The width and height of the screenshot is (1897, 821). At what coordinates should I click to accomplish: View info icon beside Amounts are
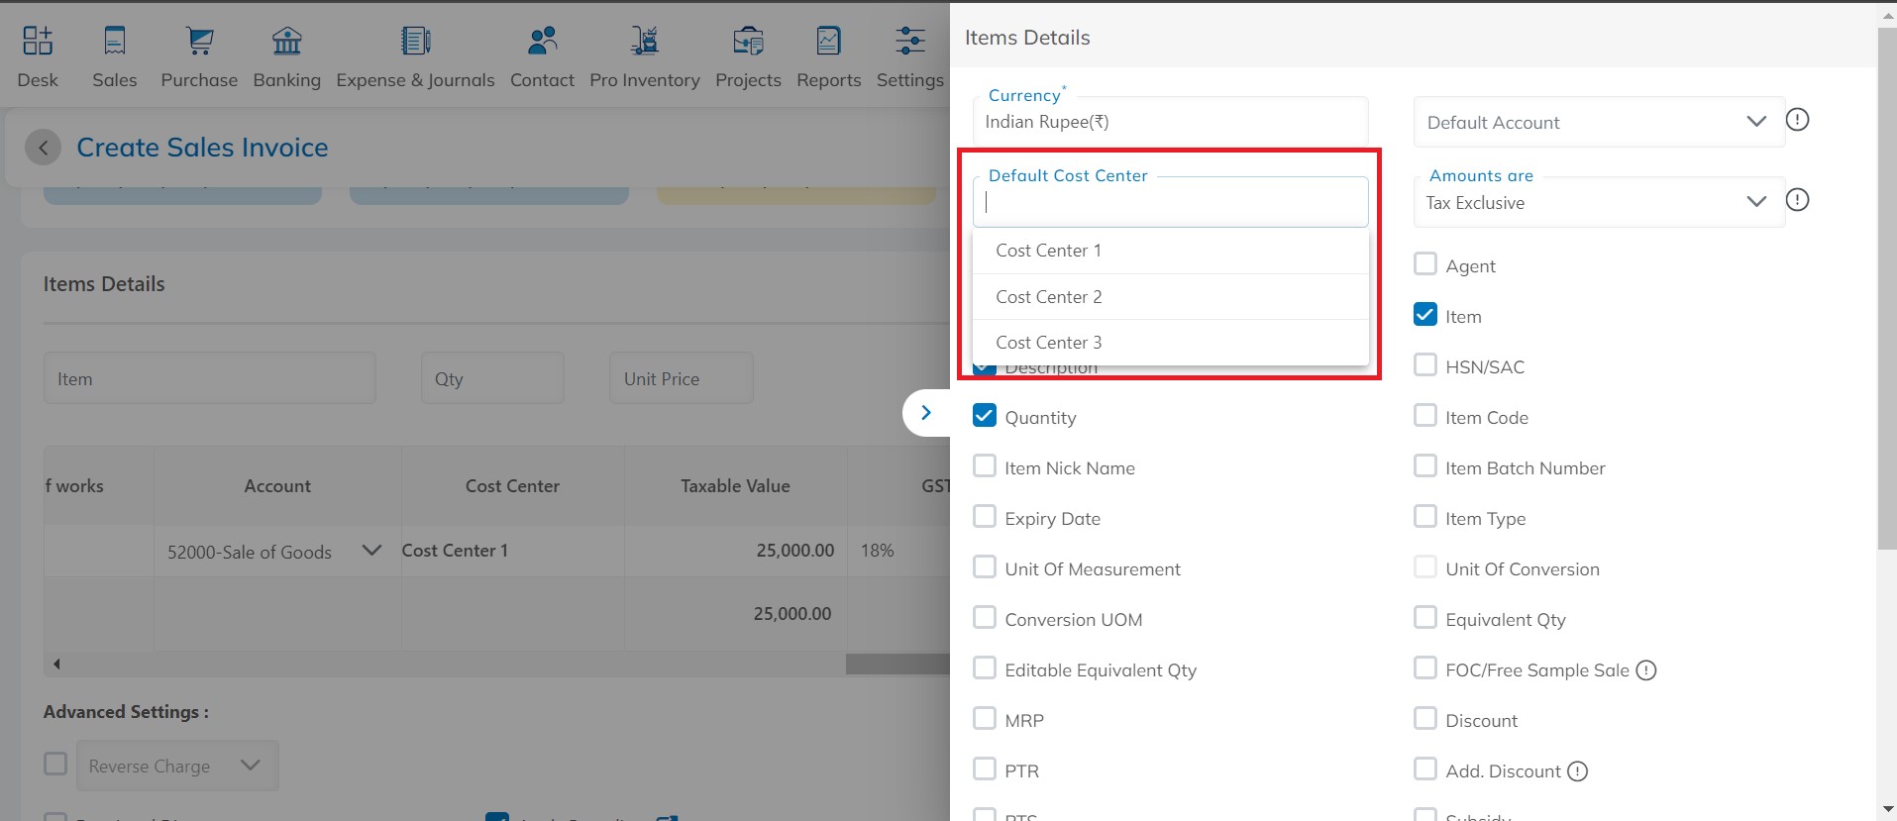1797,200
